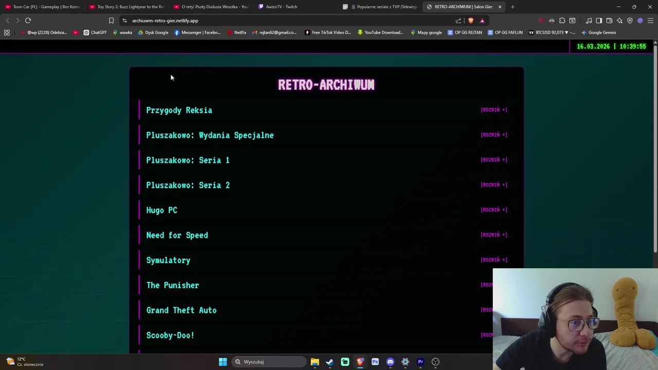This screenshot has height=370, width=658.
Task: Switch to AwizoTV Twitch tab
Action: click(x=296, y=7)
